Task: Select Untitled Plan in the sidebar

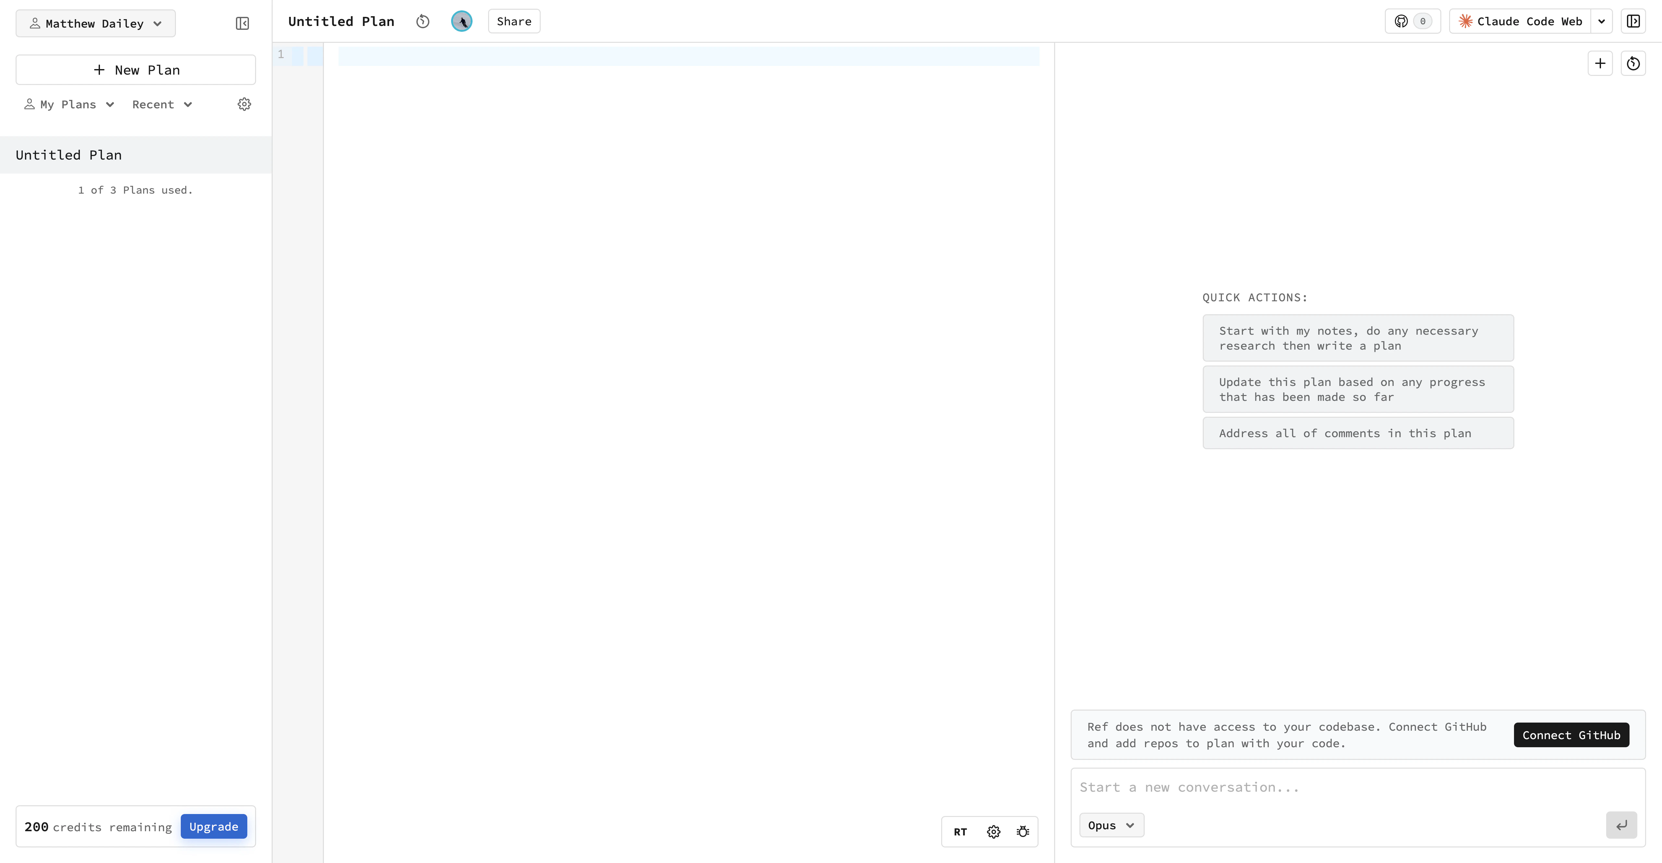Action: (68, 155)
